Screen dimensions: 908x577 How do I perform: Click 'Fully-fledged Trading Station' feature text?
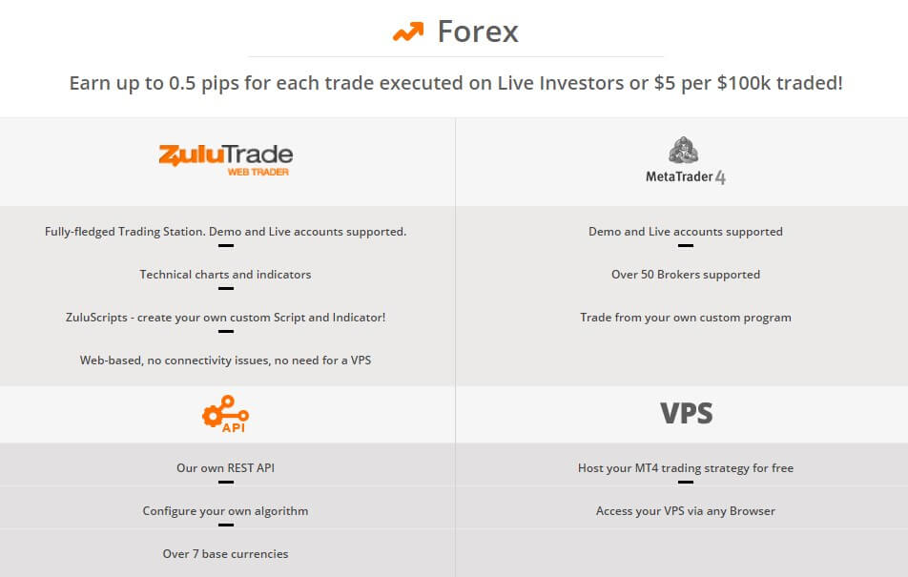pos(225,232)
